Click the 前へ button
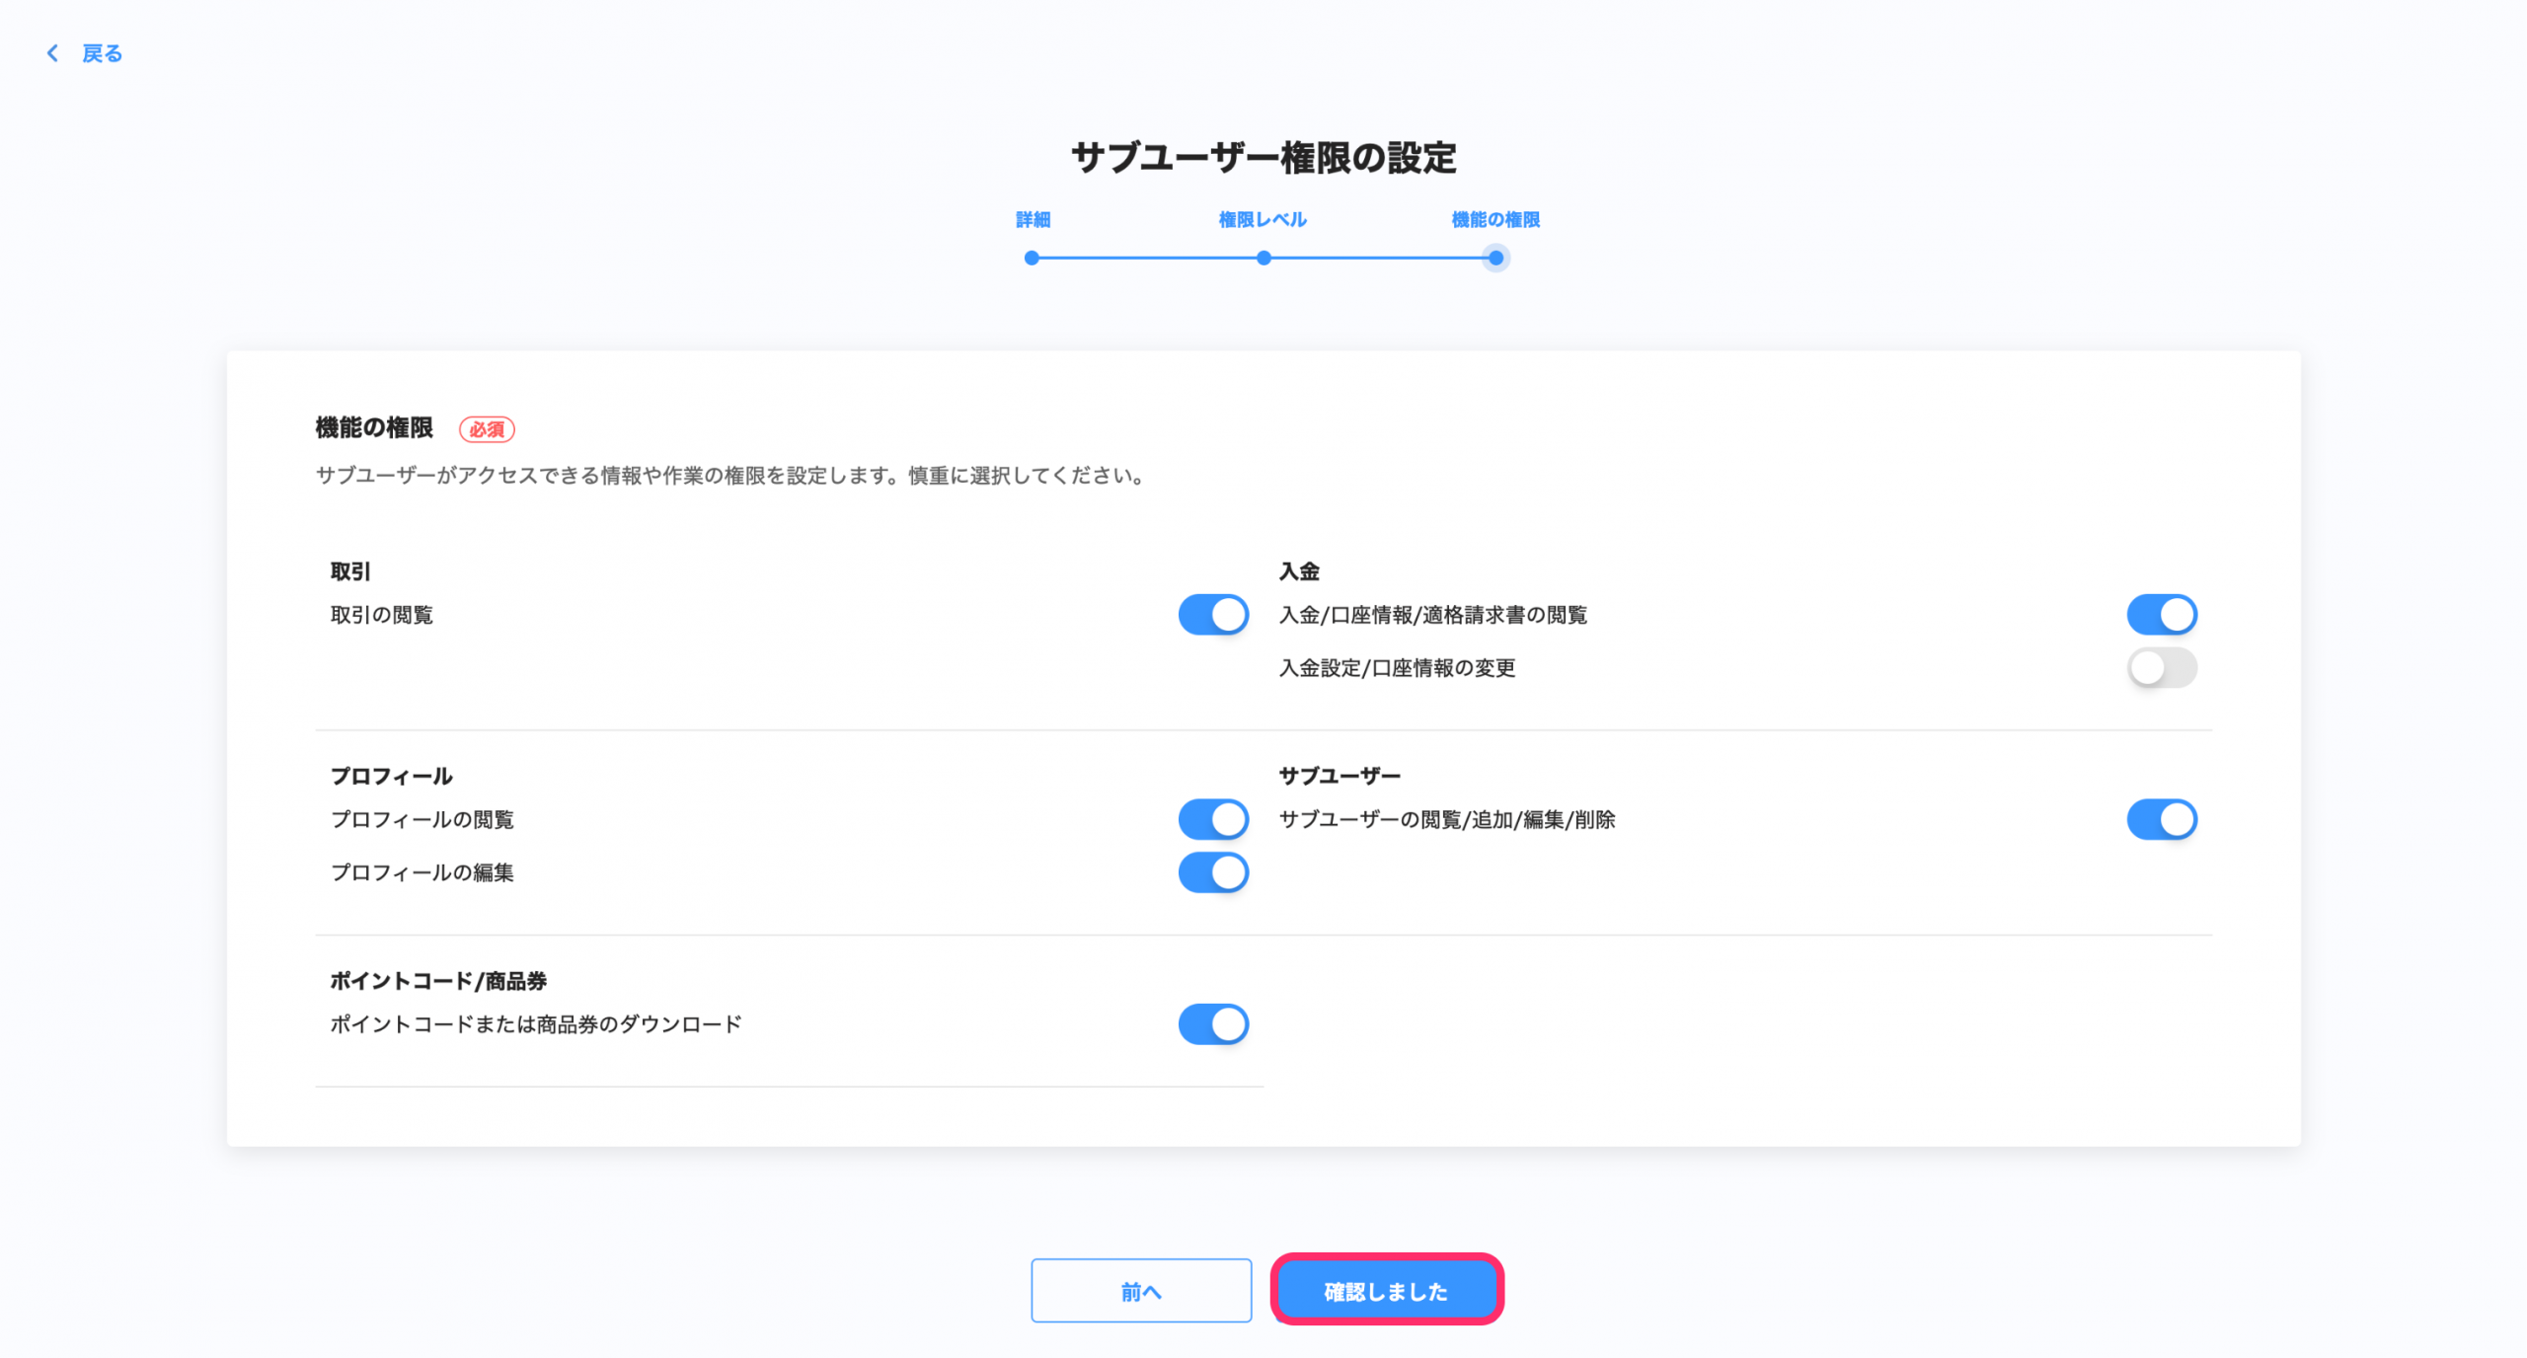The height and width of the screenshot is (1358, 2527). 1141,1291
